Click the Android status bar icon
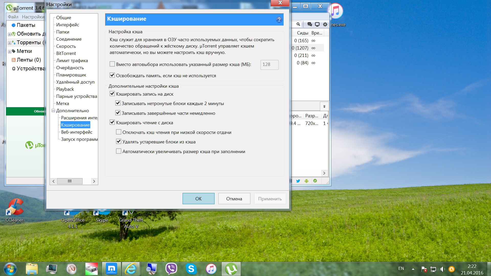Screen dimensions: 491x276 coord(307,181)
